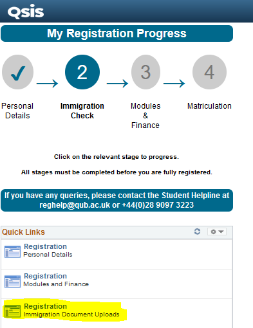Click the Modules & Finance stage label
The width and height of the screenshot is (253, 328).
point(145,116)
